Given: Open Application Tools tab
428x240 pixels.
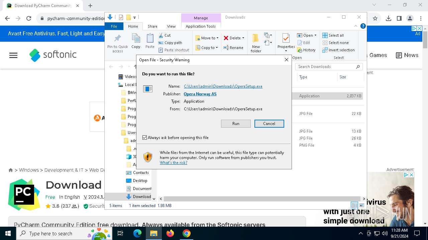Looking at the screenshot, I should tap(201, 26).
